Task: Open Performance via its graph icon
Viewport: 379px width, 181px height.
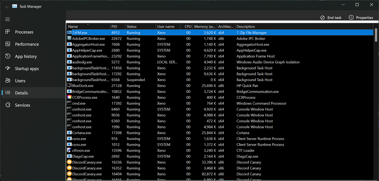Action: tap(8, 44)
